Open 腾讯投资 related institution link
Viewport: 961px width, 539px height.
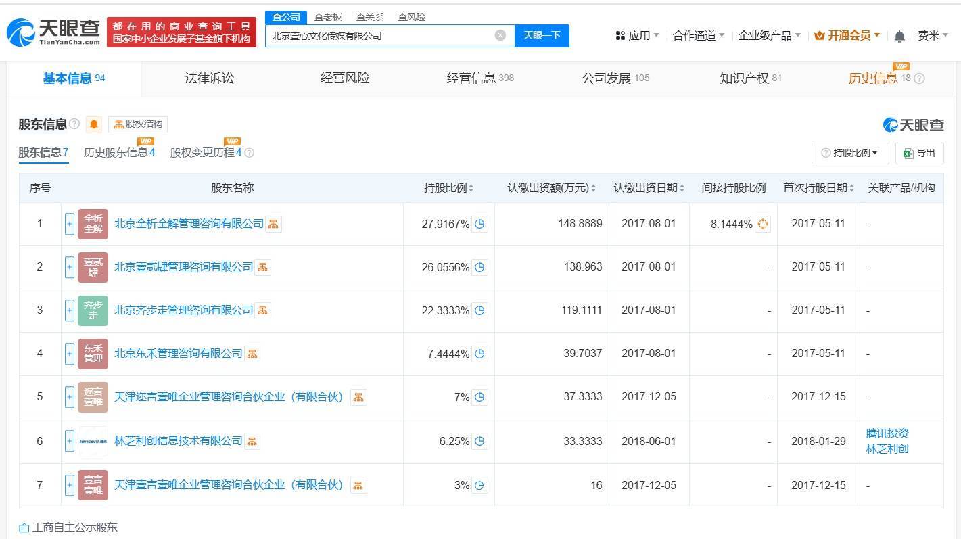coord(887,433)
